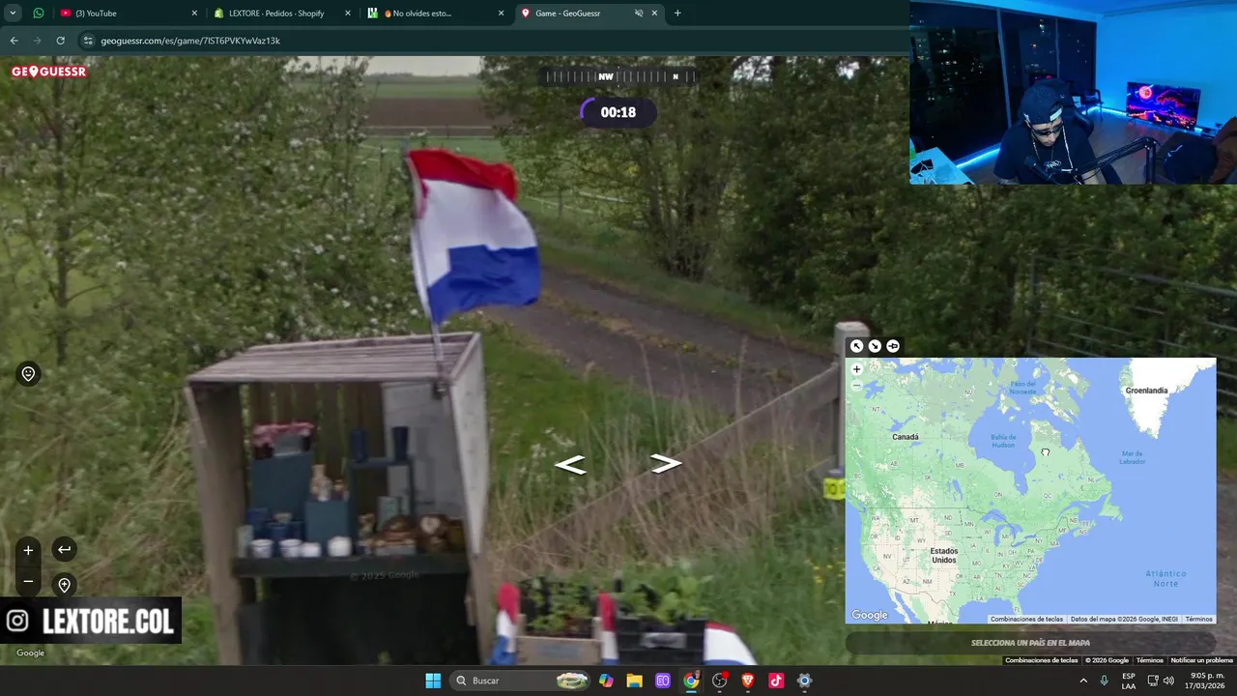Open the network and volume quick settings

[x=1163, y=681]
